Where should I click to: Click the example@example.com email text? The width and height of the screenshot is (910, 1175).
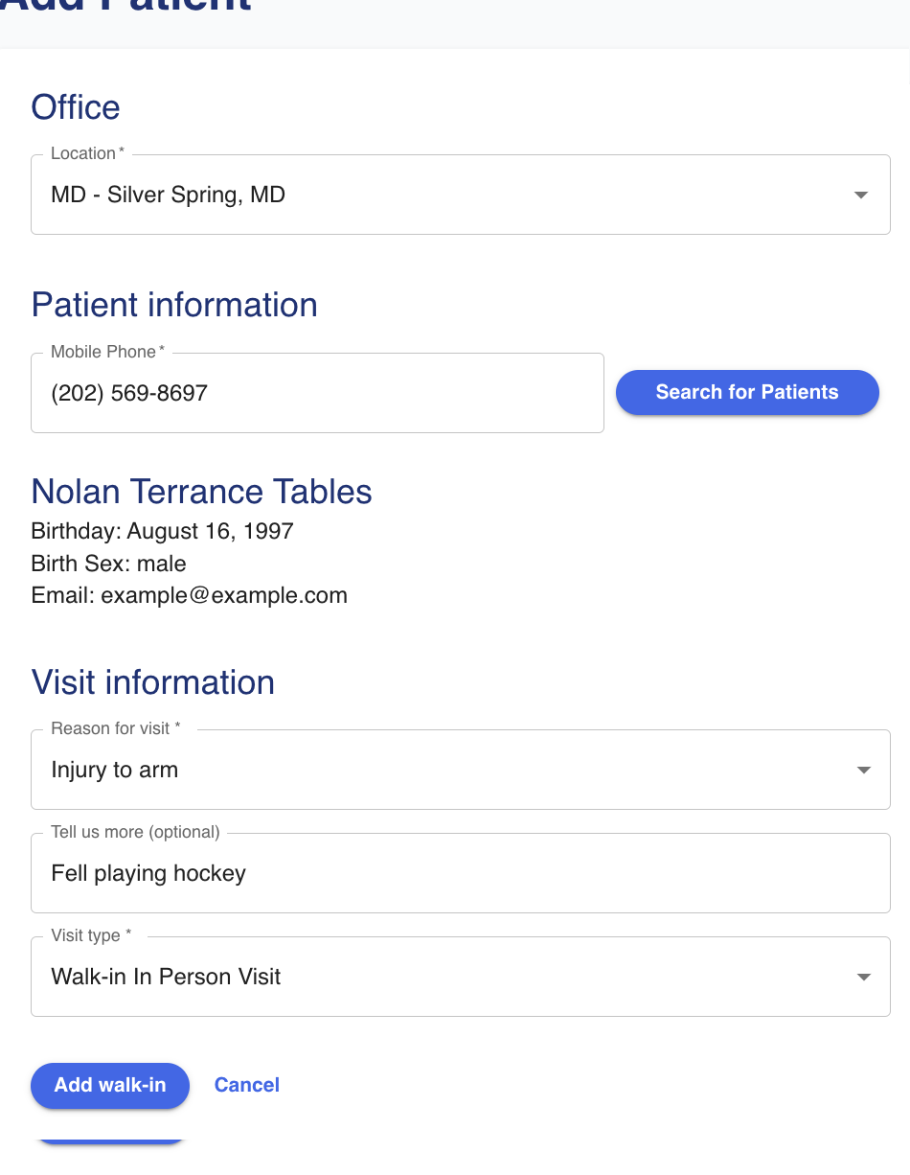pyautogui.click(x=223, y=596)
